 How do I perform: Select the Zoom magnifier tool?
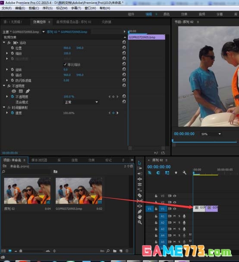click(x=140, y=222)
